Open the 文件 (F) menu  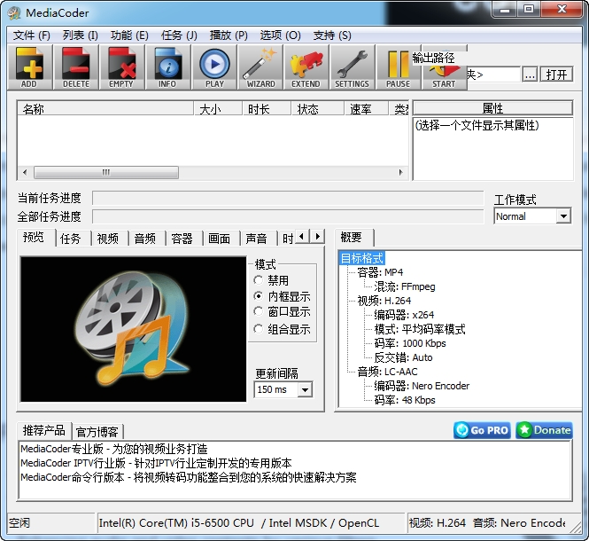tap(32, 35)
